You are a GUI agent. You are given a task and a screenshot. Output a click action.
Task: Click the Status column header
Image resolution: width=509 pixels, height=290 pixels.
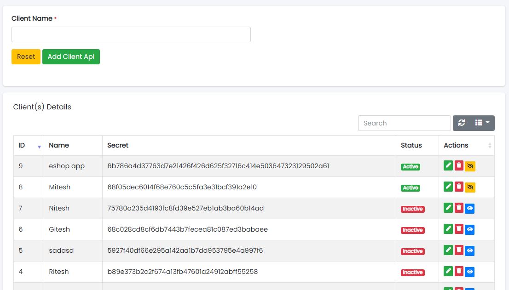pyautogui.click(x=411, y=145)
